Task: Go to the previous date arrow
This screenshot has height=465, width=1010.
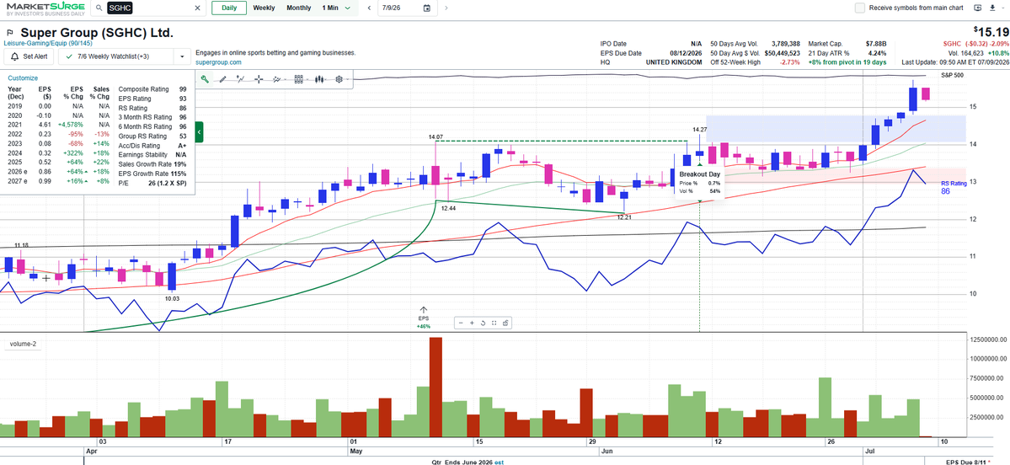Action: pos(368,8)
